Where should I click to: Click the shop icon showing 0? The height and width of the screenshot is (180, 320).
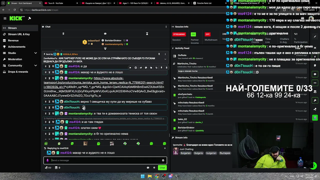57,168
